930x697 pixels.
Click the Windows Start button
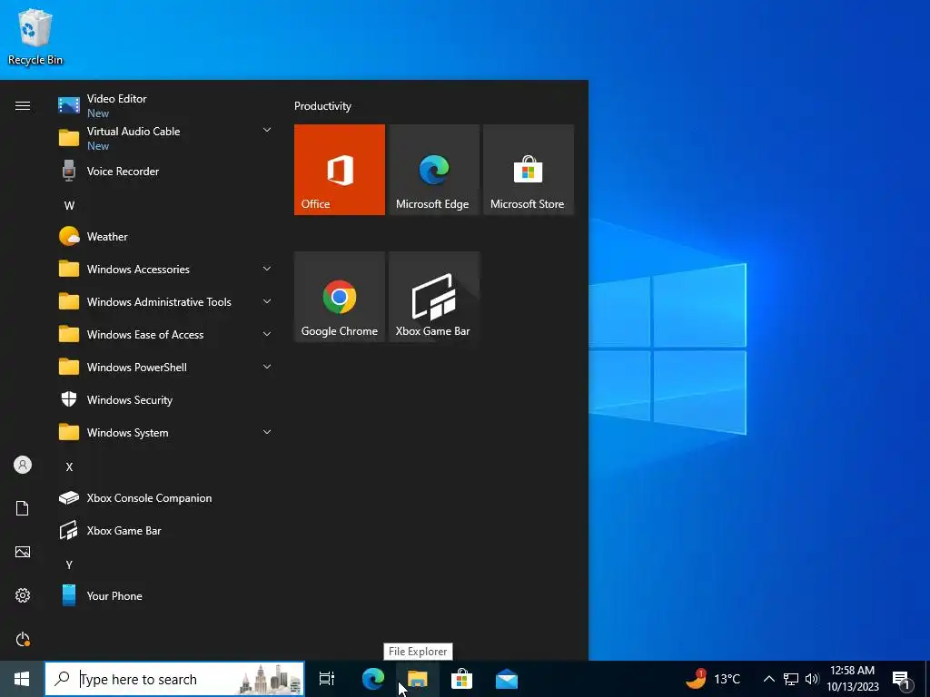tap(22, 679)
